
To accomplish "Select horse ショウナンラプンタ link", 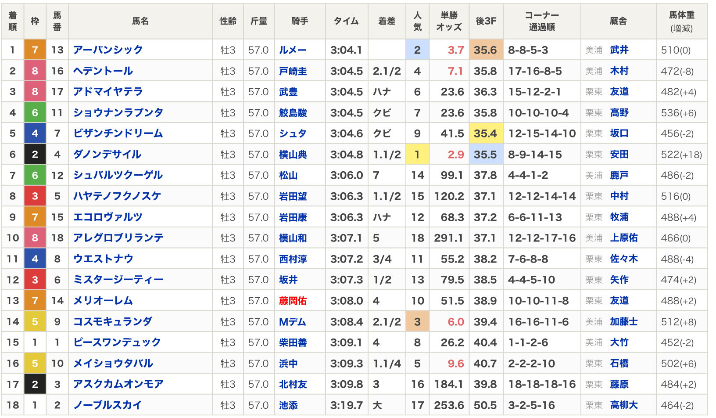I will click(x=118, y=113).
